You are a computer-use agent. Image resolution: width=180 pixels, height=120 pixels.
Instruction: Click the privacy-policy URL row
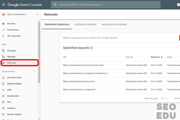[79, 81]
